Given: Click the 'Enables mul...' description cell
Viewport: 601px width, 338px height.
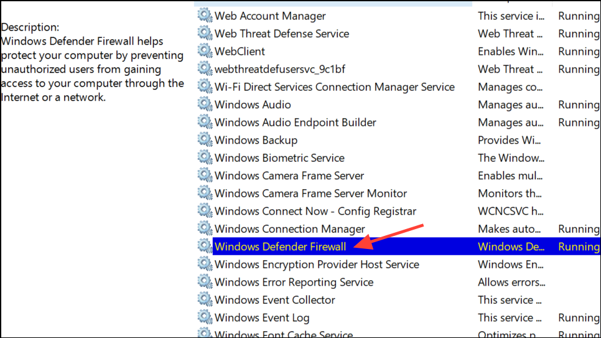Looking at the screenshot, I should [x=510, y=176].
